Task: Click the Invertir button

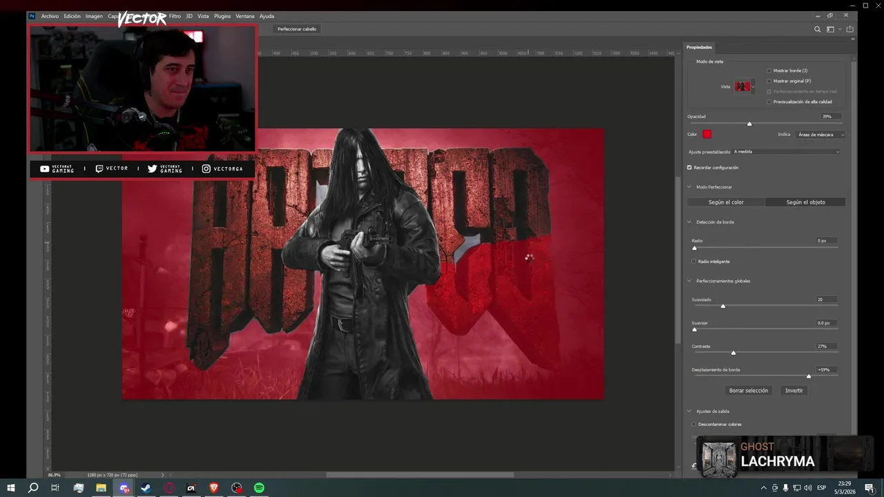Action: (794, 391)
